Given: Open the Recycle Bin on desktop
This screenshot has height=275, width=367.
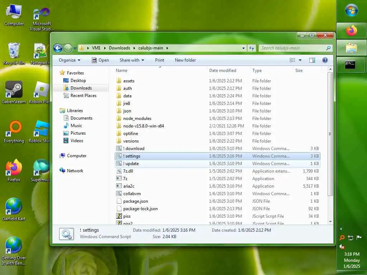Looking at the screenshot, I should coord(14,54).
